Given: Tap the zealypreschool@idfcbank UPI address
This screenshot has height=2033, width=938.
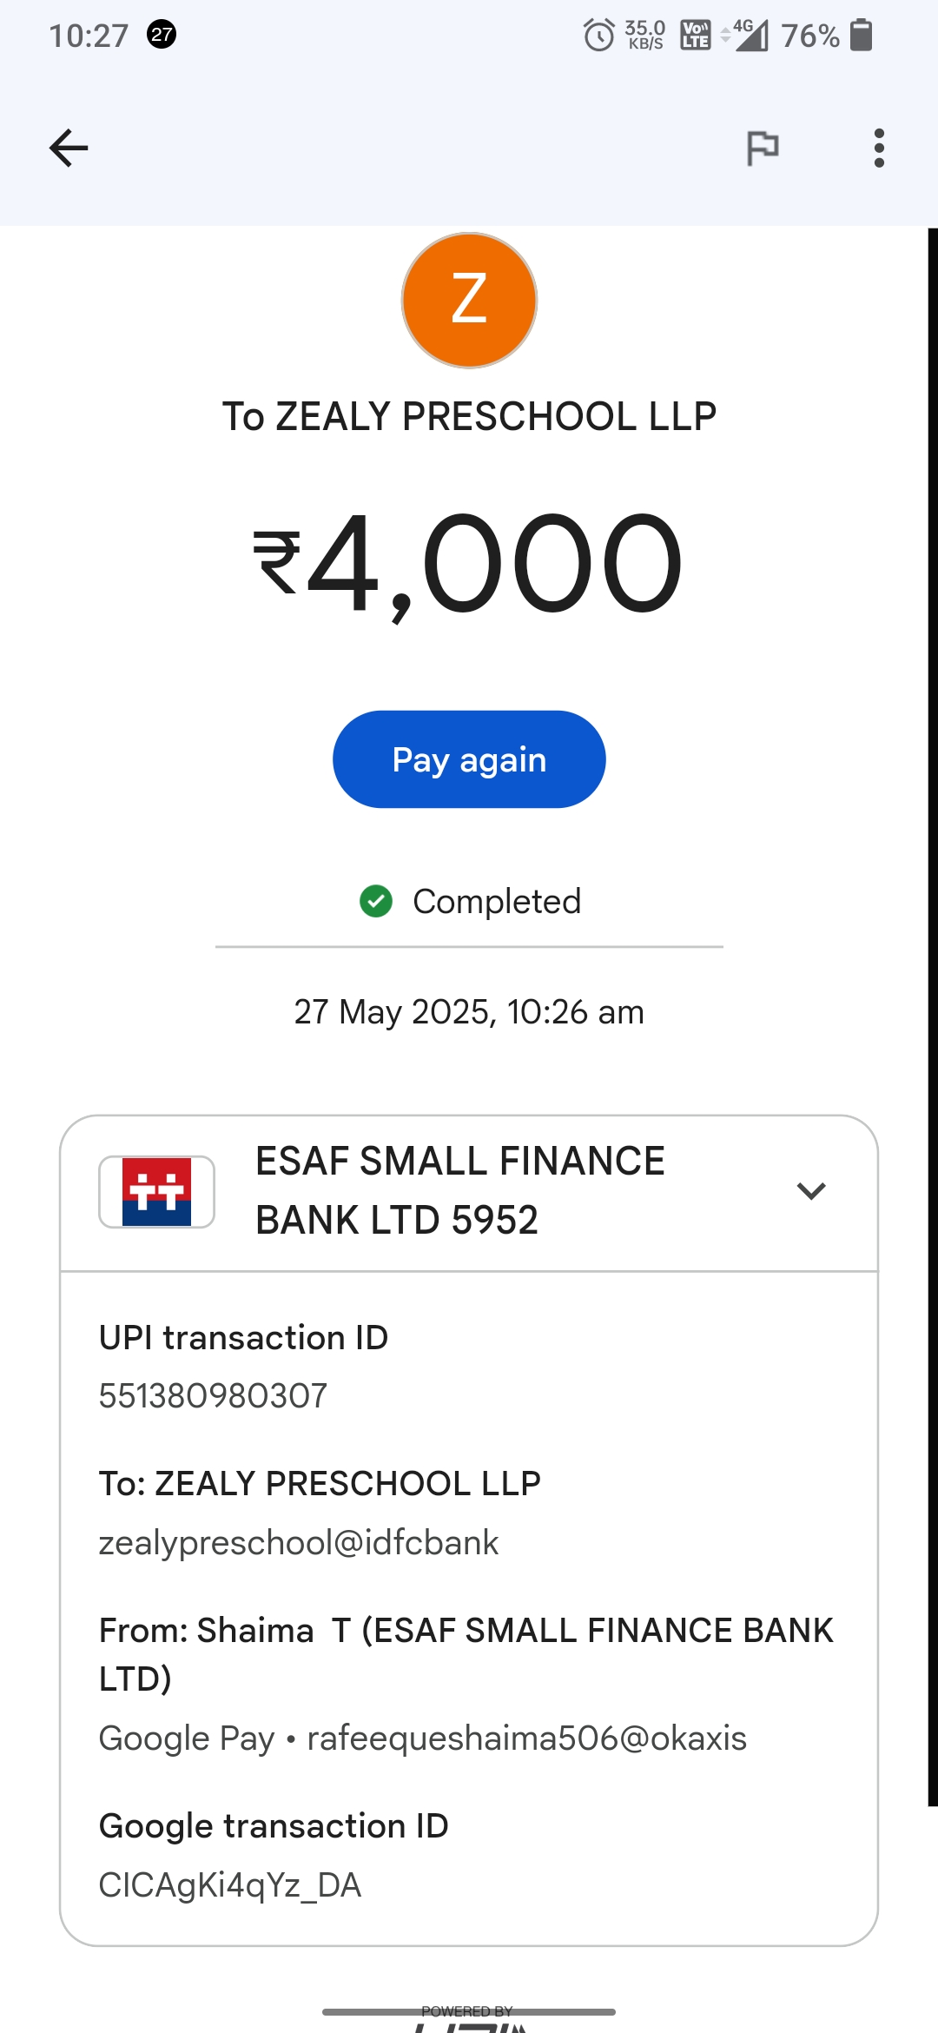Looking at the screenshot, I should (299, 1543).
